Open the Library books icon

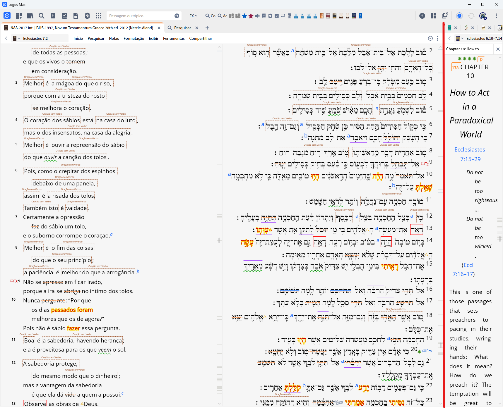[x=30, y=16]
